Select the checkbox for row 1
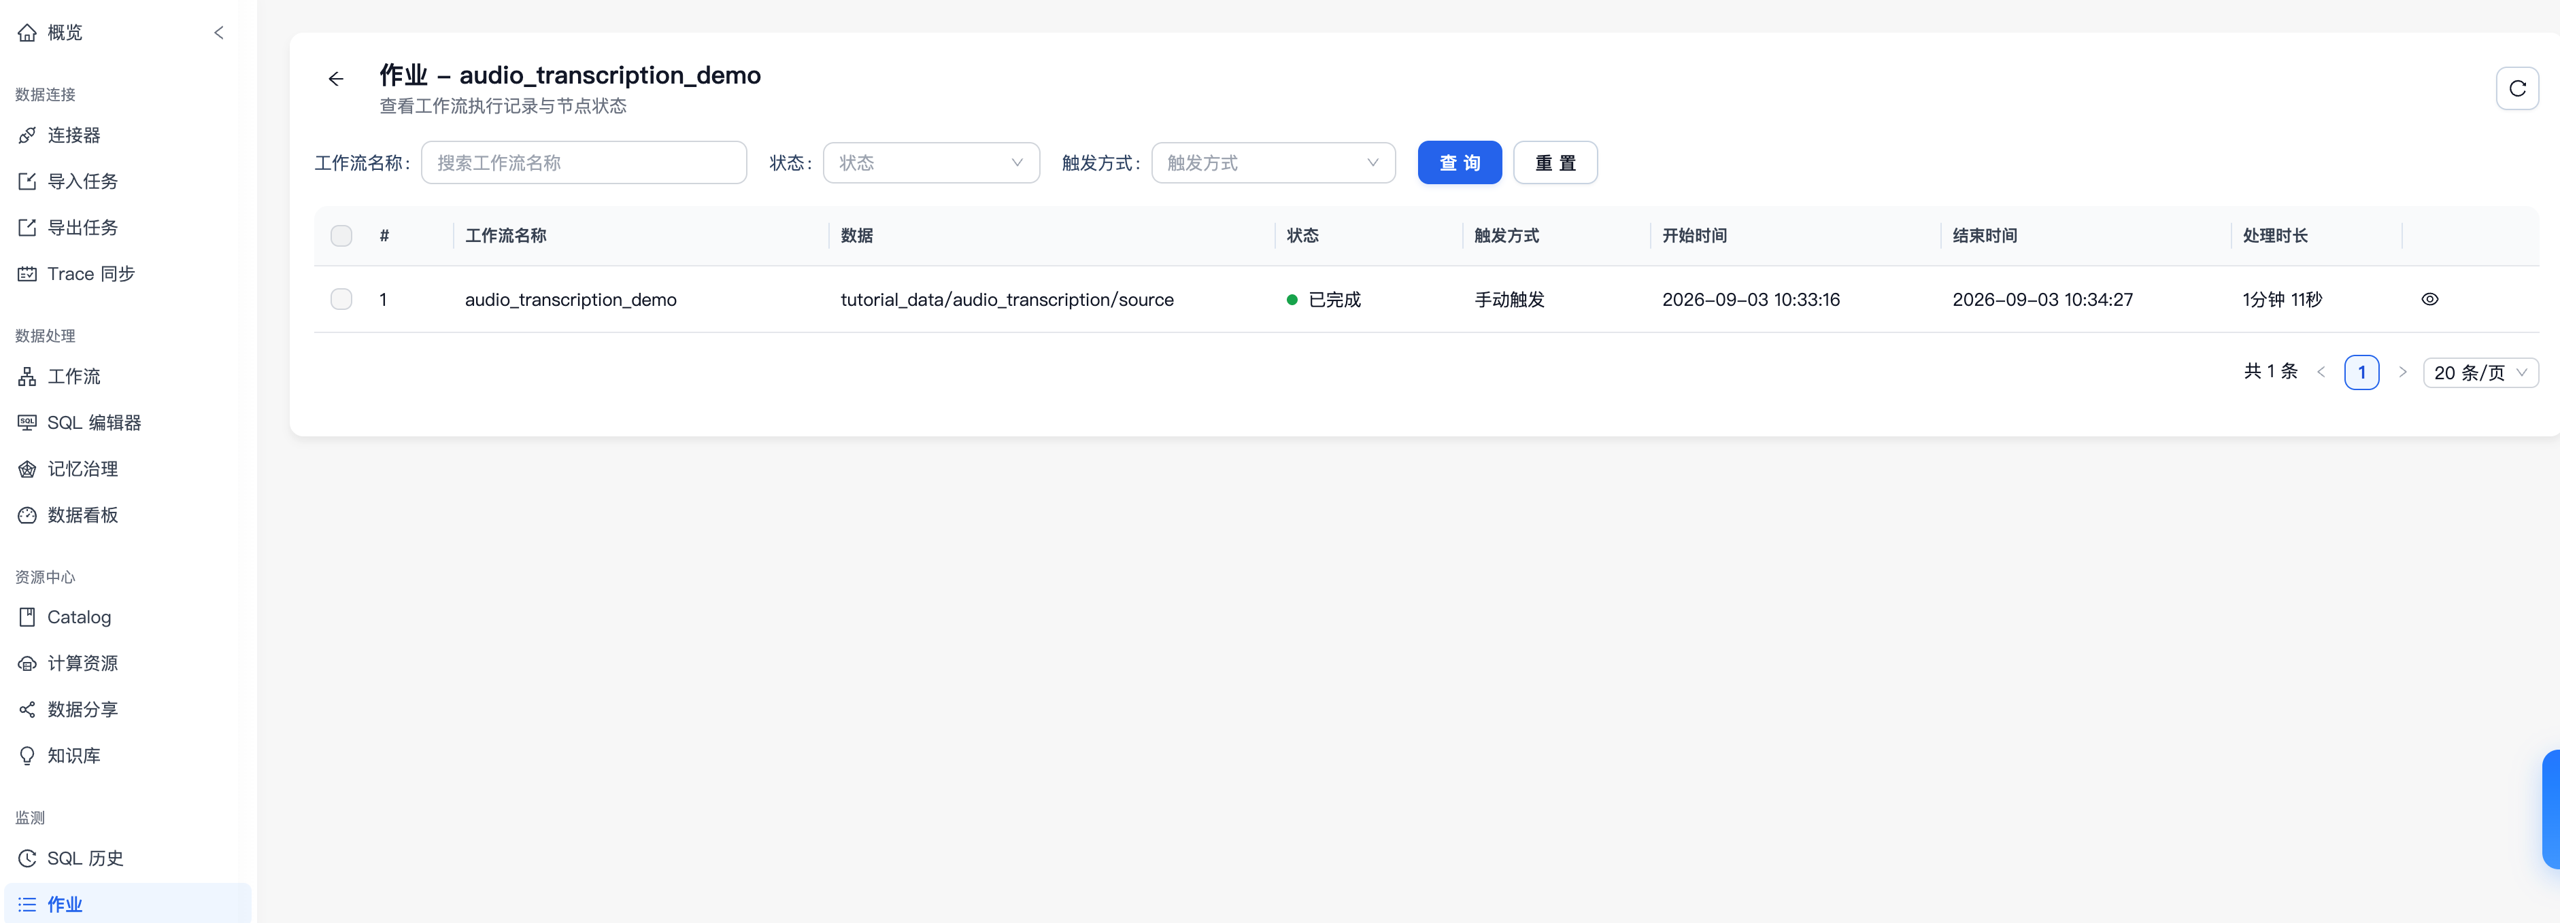2560x923 pixels. pos(341,299)
